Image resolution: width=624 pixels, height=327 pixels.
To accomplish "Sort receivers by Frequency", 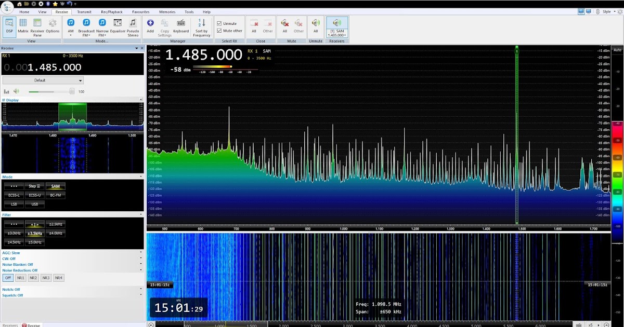I will pos(201,25).
